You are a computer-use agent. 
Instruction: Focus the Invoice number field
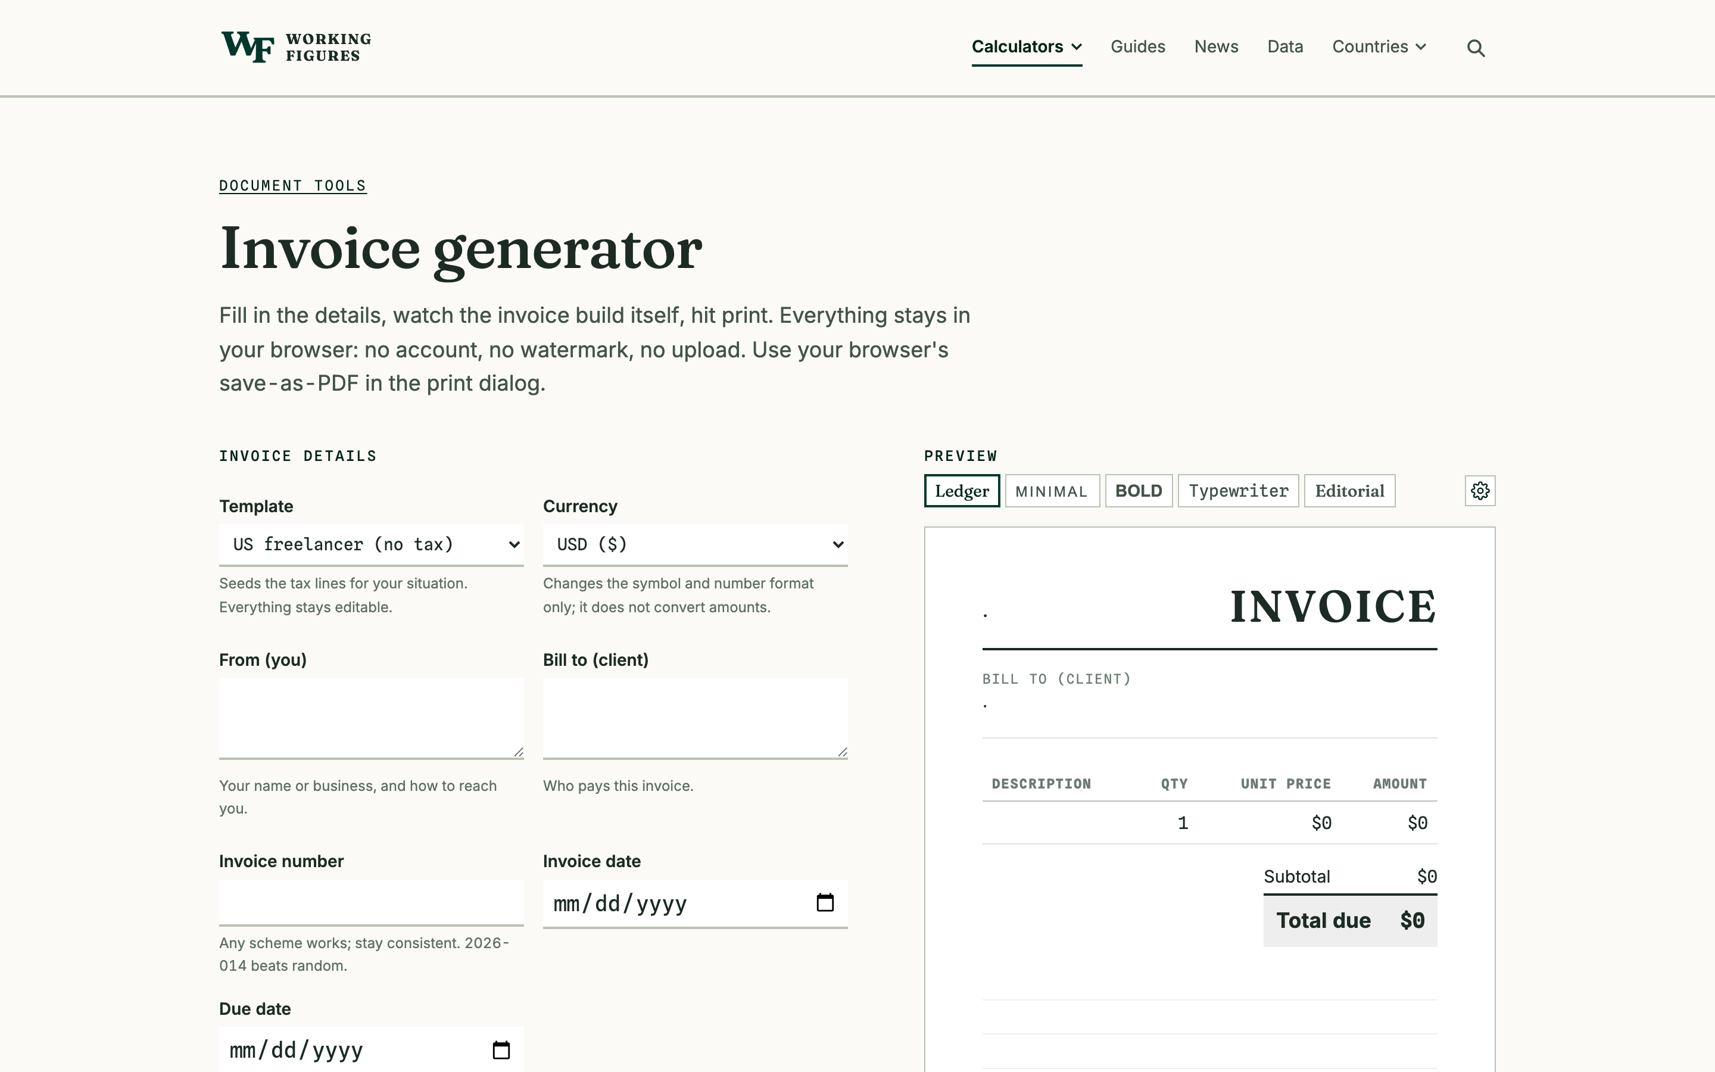[372, 902]
